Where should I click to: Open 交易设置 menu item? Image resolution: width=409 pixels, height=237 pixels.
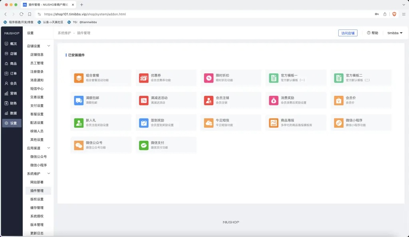[37, 97]
